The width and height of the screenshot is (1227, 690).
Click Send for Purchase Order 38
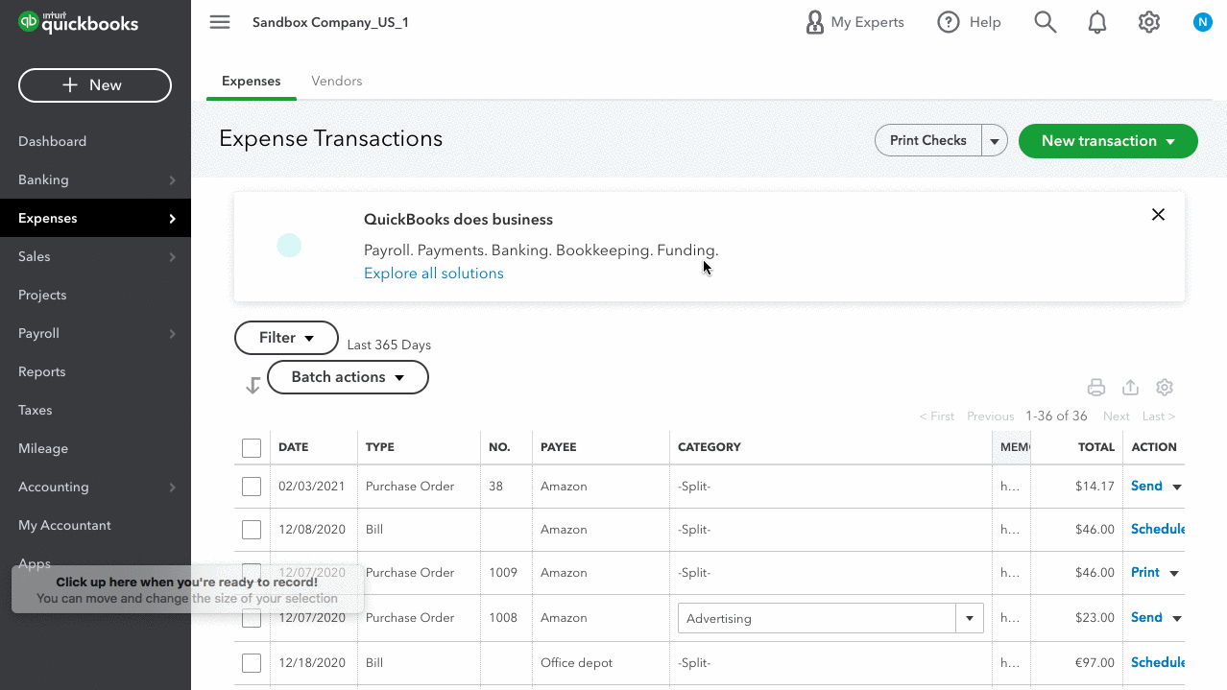(1146, 487)
